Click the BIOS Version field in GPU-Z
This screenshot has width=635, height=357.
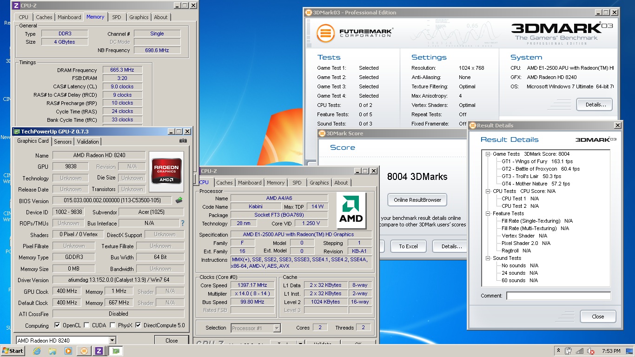pyautogui.click(x=112, y=201)
